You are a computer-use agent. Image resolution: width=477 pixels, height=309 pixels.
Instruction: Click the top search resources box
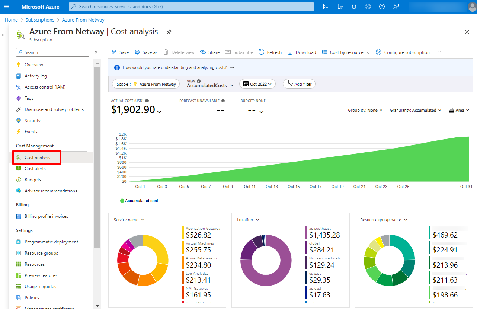coord(191,7)
